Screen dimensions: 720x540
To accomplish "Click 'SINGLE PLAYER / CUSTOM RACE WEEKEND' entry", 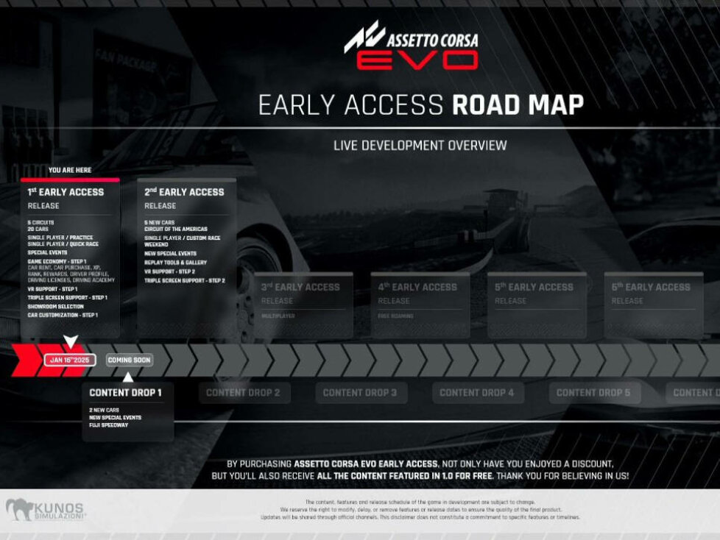I will tap(183, 241).
